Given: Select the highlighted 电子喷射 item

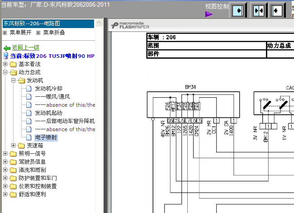Looking at the screenshot, I should 46,137.
